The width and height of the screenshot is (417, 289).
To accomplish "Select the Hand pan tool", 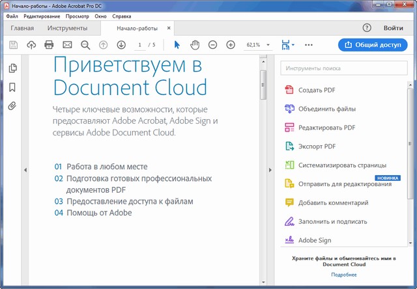I will click(195, 45).
